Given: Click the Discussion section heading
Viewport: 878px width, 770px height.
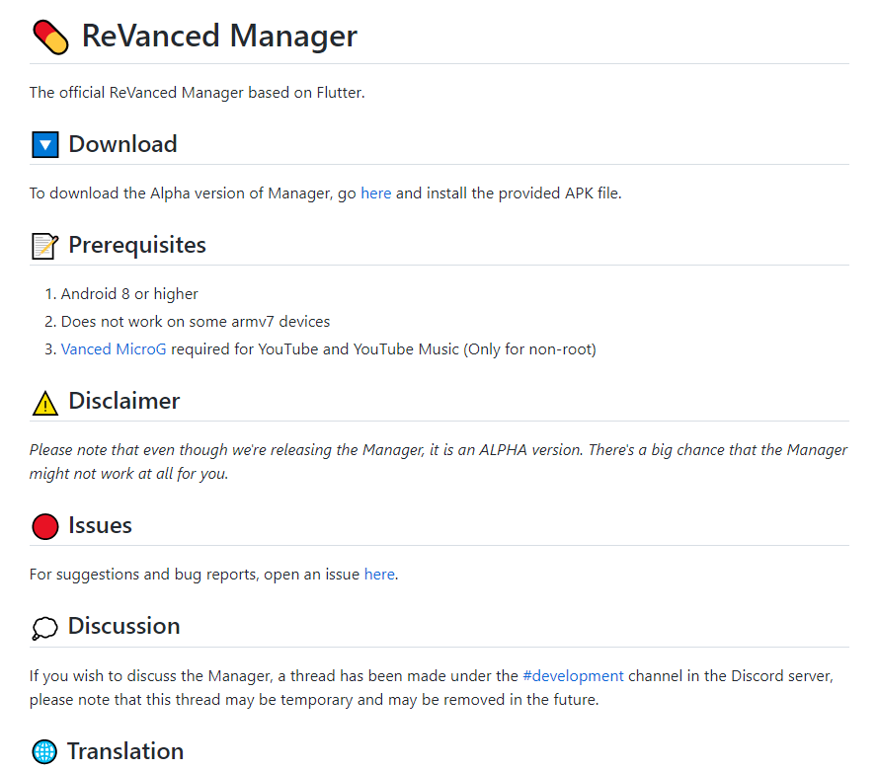Looking at the screenshot, I should (123, 626).
